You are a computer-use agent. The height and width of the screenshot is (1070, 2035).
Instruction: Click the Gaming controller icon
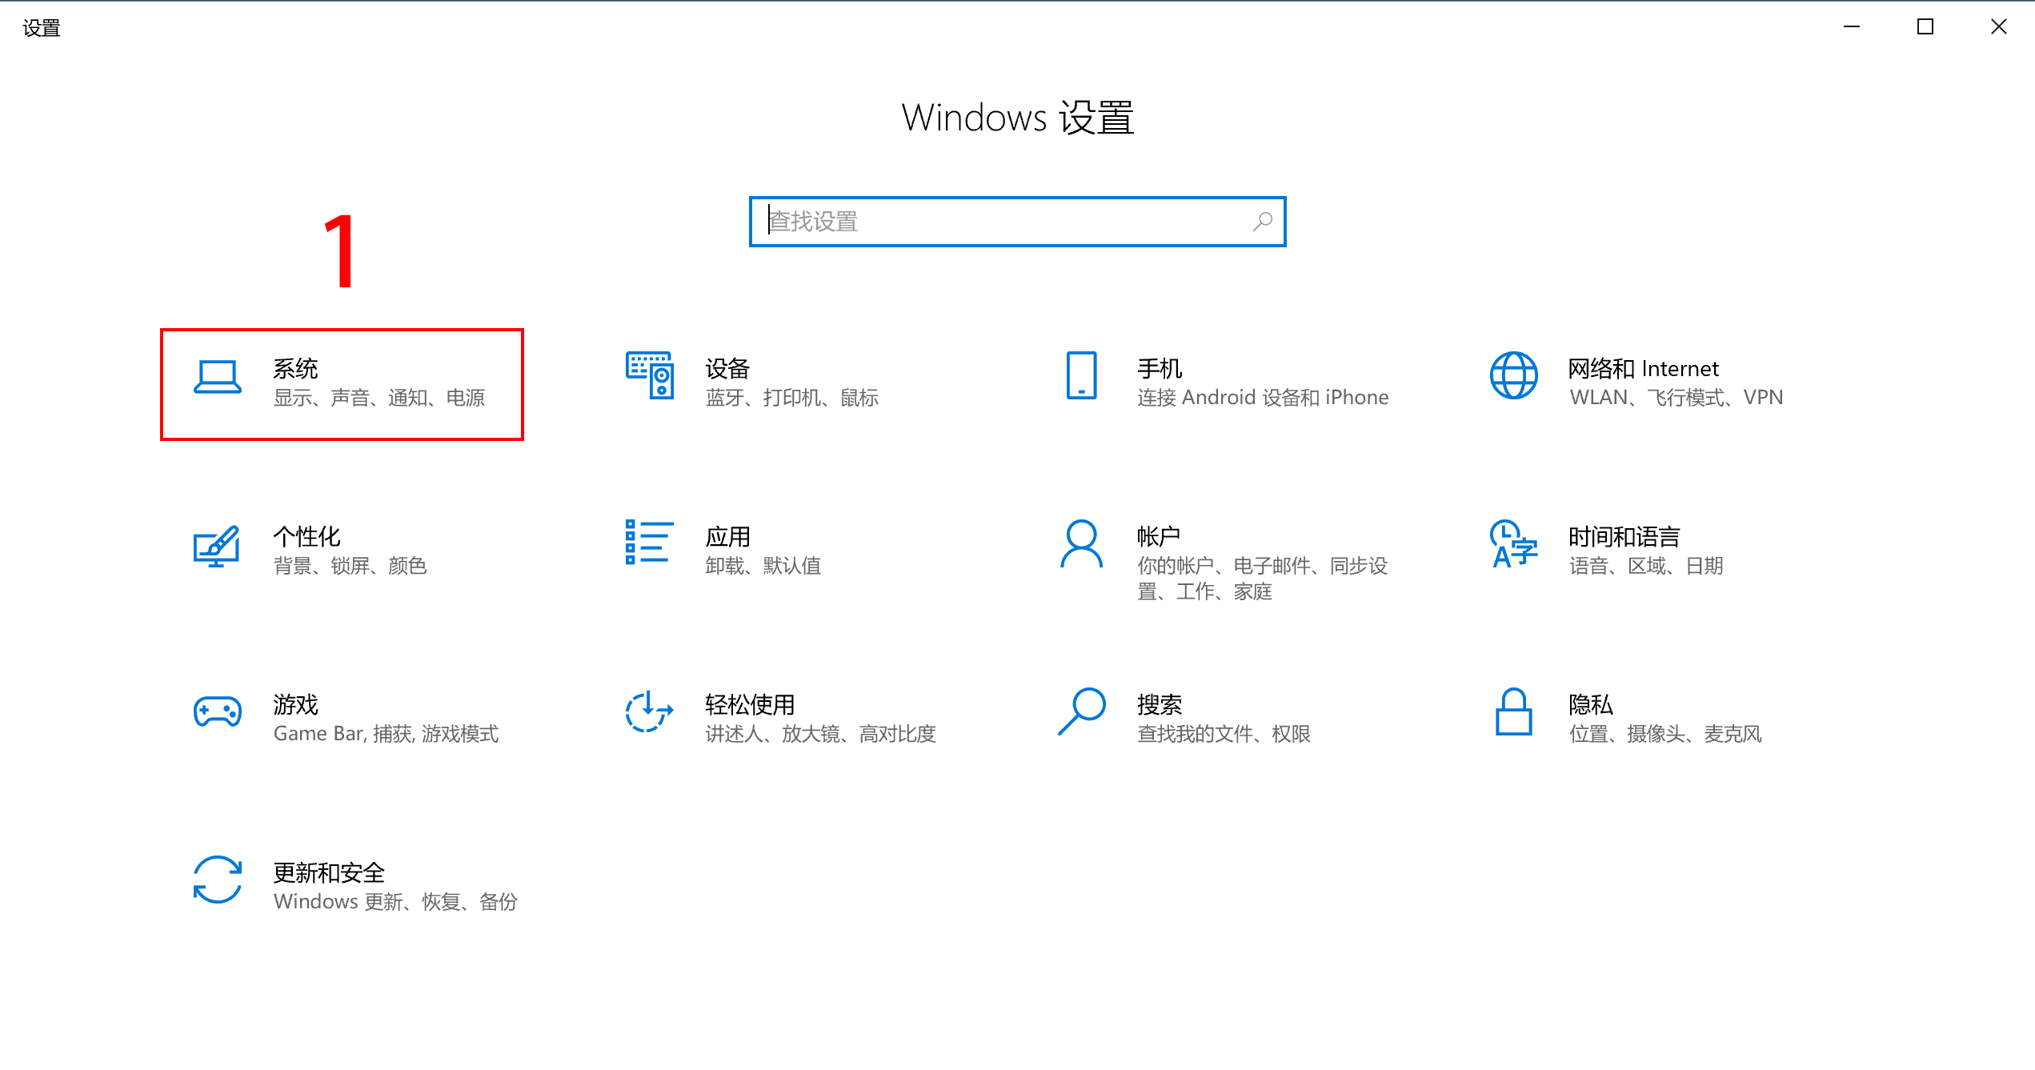coord(217,711)
